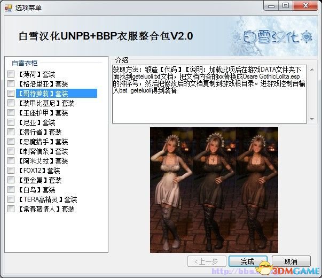Select the 【格洛里亚】套装 list row

tap(43, 84)
